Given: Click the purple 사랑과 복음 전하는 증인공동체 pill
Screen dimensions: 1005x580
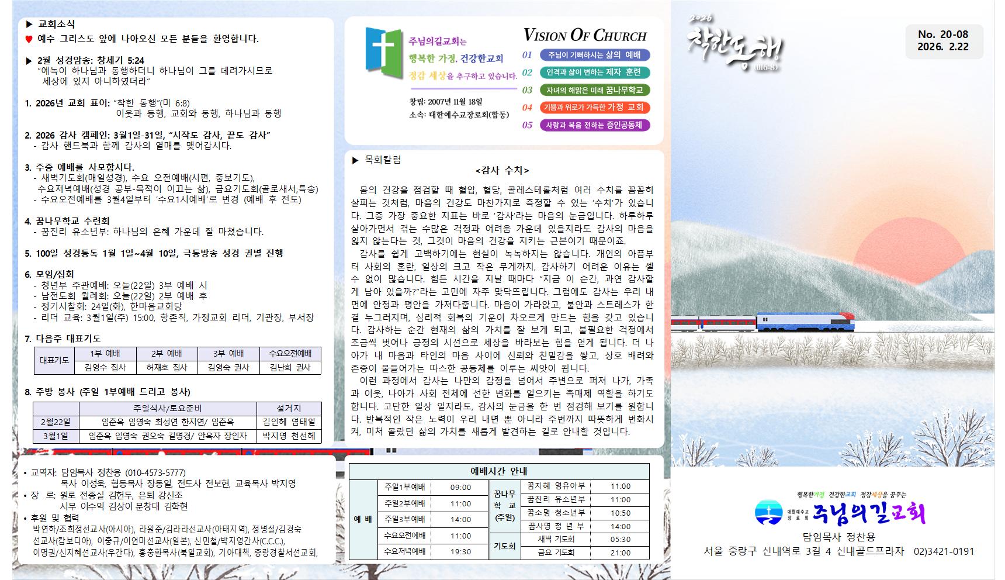Looking at the screenshot, I should pyautogui.click(x=594, y=125).
